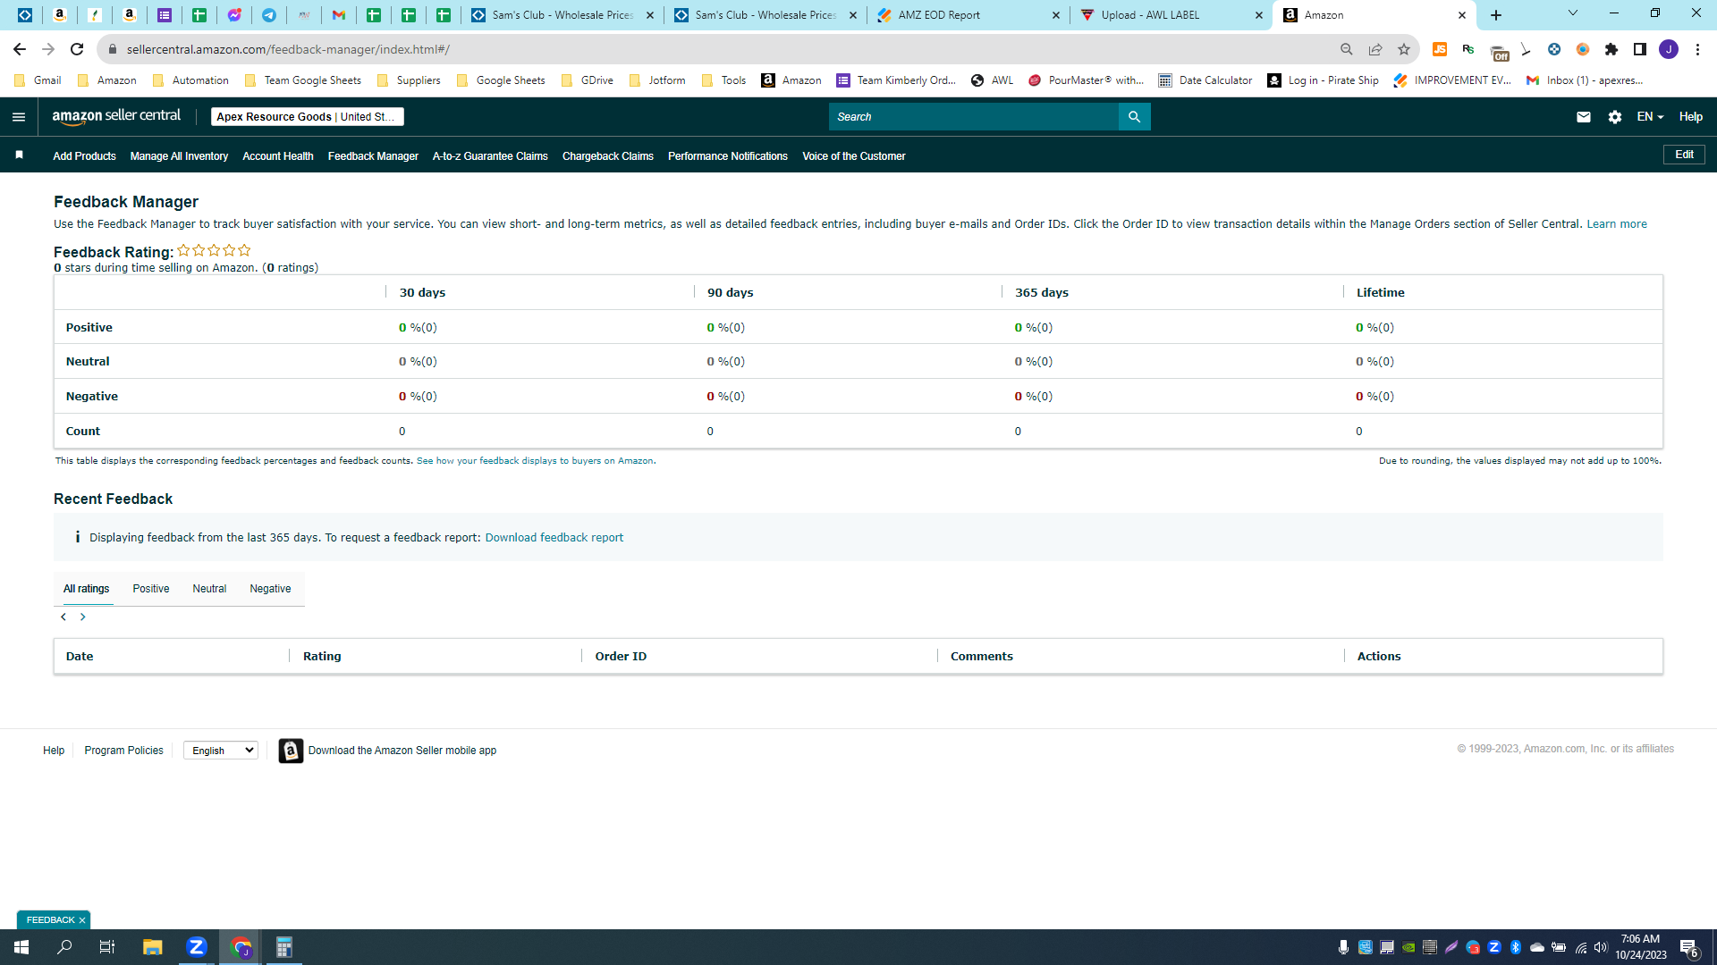Expand the browser tab search chevron

1573,13
